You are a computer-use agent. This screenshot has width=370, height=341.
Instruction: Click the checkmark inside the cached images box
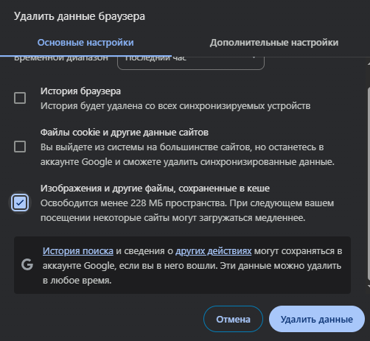(x=20, y=203)
